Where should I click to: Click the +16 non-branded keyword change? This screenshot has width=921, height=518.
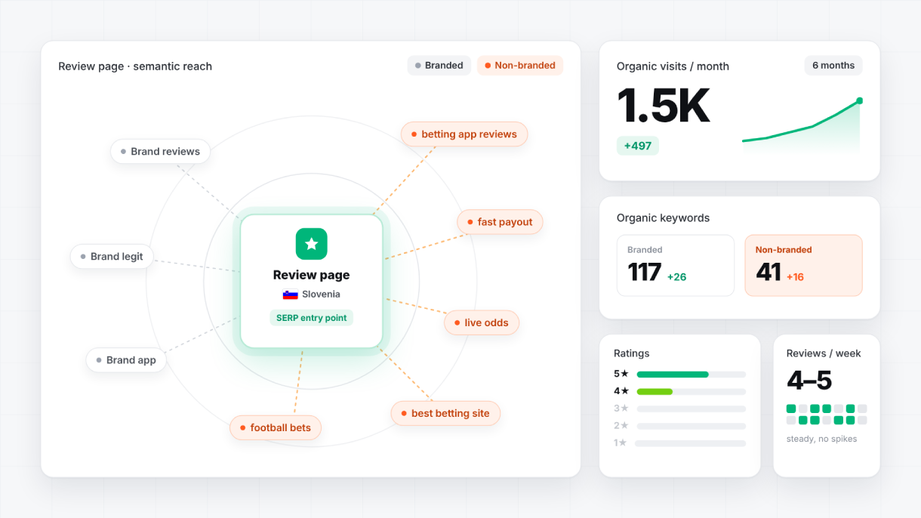coord(796,277)
